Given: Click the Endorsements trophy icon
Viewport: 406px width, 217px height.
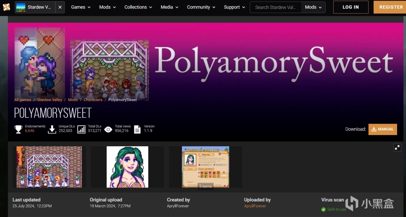Looking at the screenshot, I should point(18,129).
